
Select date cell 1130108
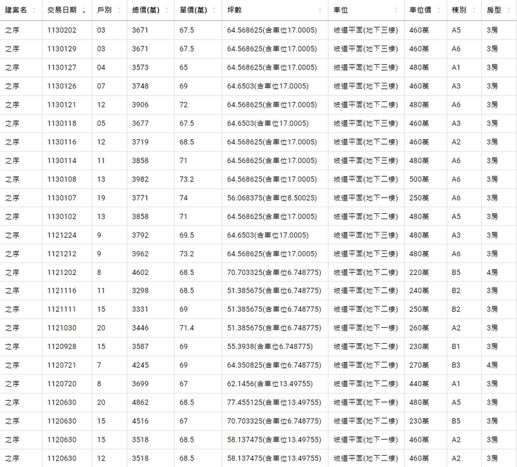62,180
